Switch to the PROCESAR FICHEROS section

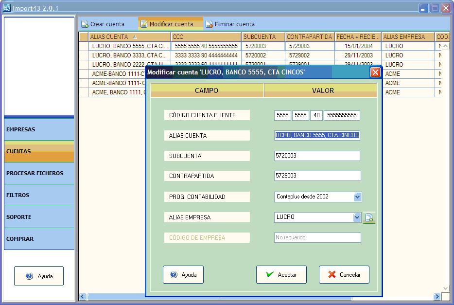tap(39, 173)
